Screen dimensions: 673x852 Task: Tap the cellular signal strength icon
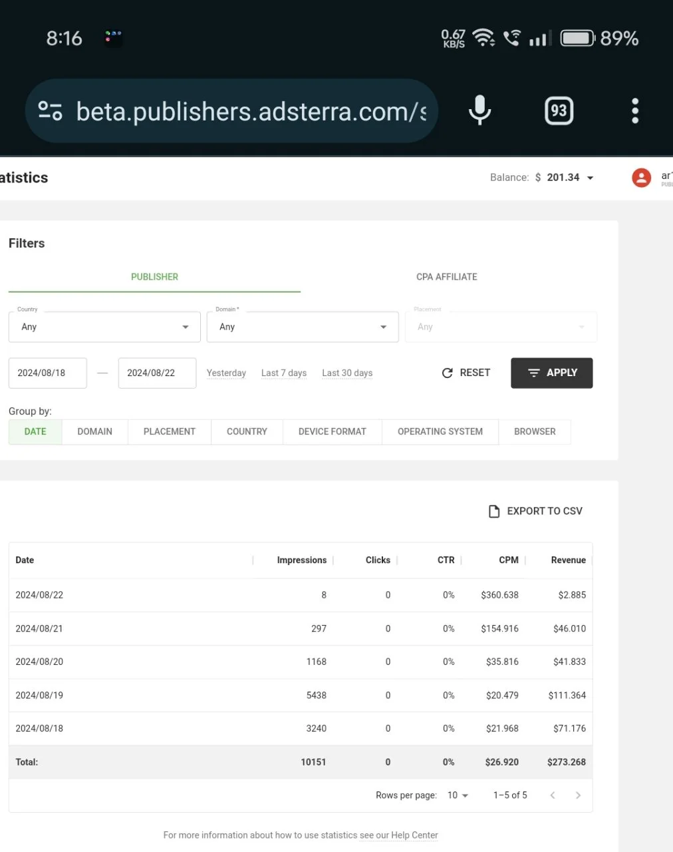click(x=540, y=38)
